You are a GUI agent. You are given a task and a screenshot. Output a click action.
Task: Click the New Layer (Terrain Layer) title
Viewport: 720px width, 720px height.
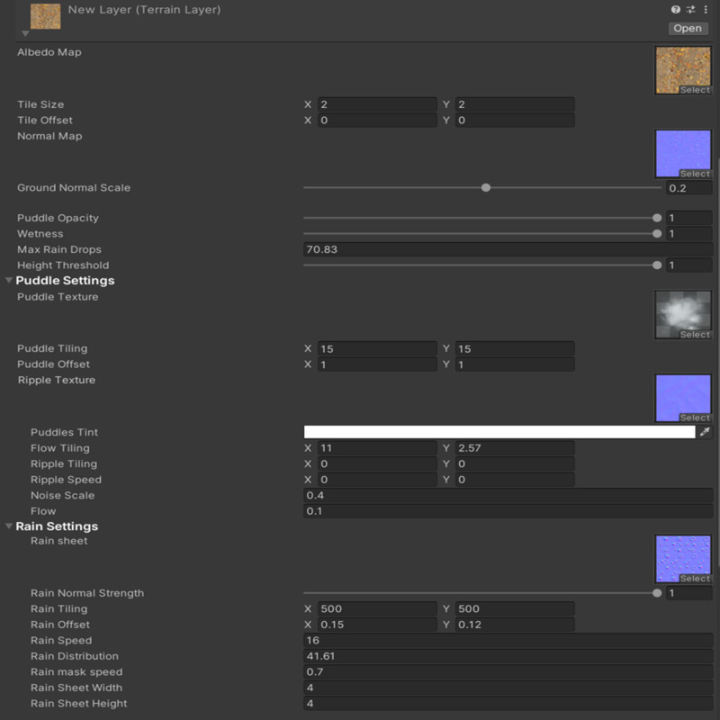tap(144, 10)
